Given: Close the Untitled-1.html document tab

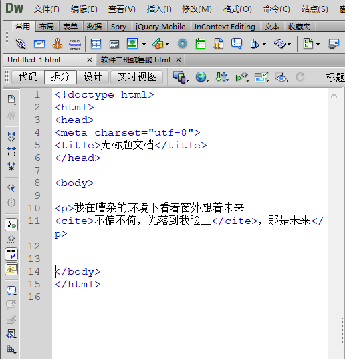Looking at the screenshot, I should (x=90, y=60).
